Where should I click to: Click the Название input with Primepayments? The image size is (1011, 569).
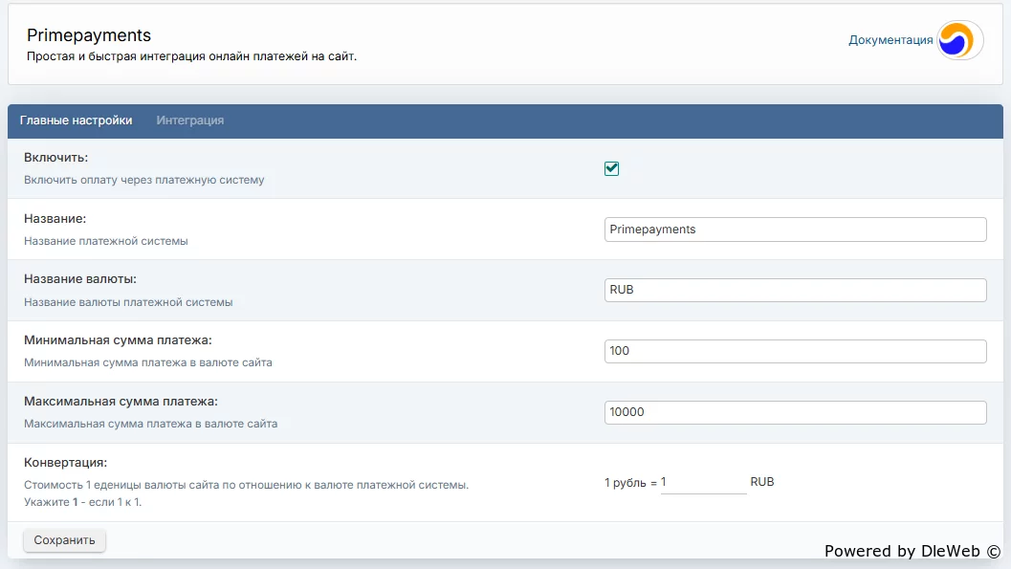(795, 230)
